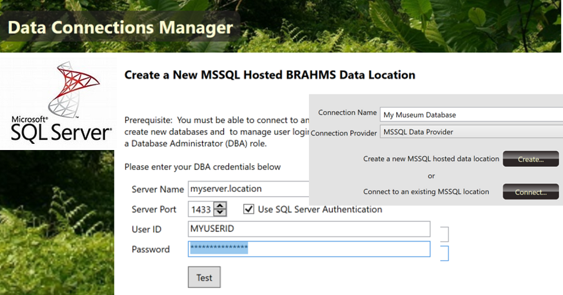The width and height of the screenshot is (563, 295).
Task: Decrease the Server Port value
Action: tap(220, 212)
